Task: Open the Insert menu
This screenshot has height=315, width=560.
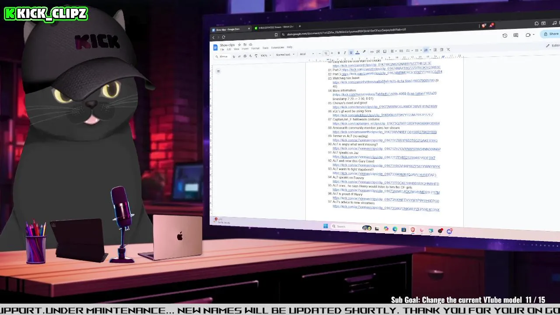Action: [245, 49]
